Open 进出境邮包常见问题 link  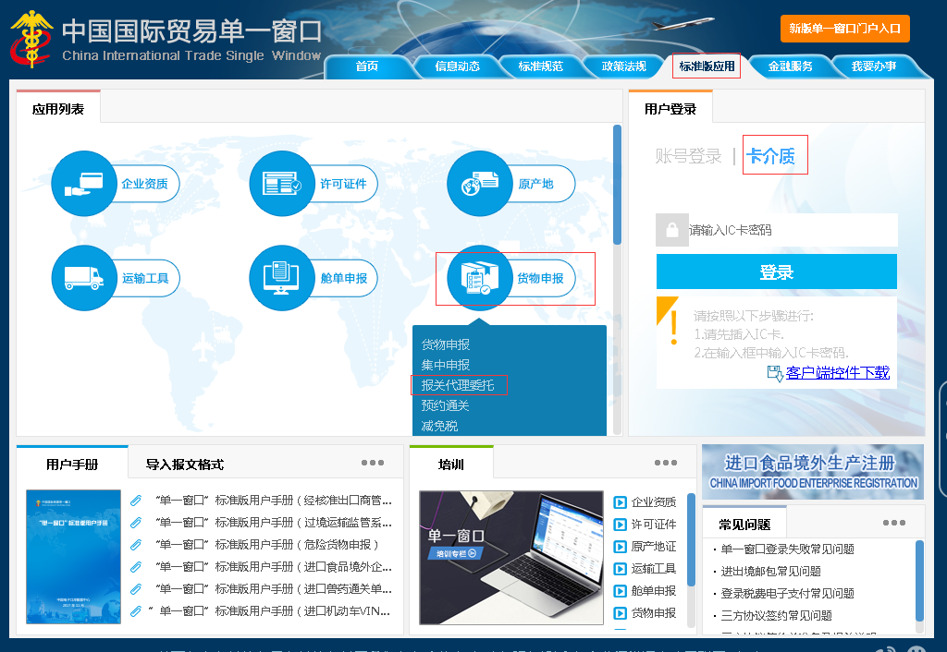coord(770,571)
